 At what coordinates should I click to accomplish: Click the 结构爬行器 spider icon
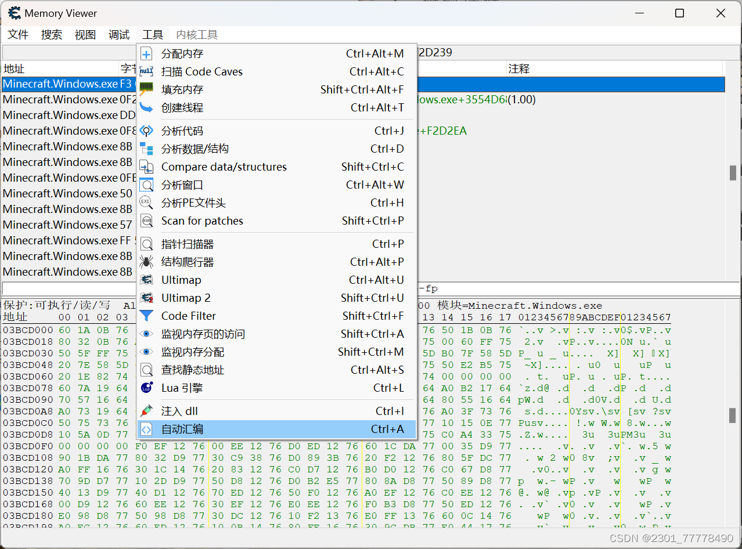tap(147, 262)
